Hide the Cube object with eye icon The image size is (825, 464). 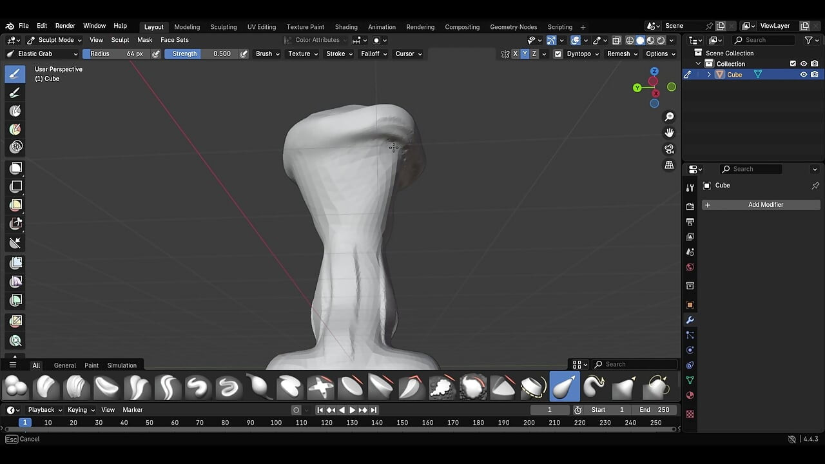[804, 75]
